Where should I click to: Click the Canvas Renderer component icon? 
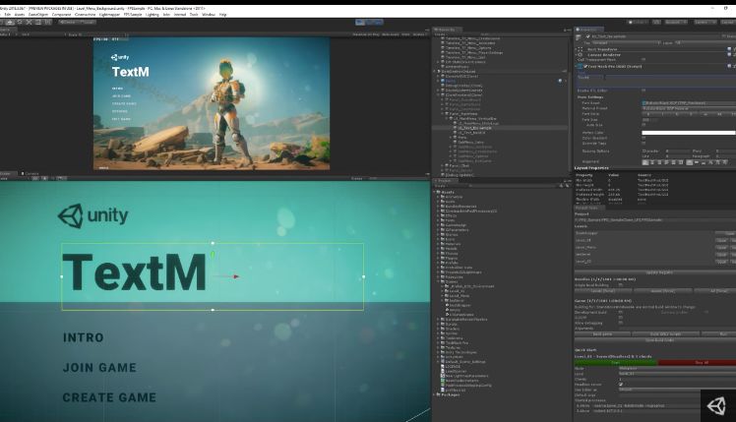click(x=581, y=55)
